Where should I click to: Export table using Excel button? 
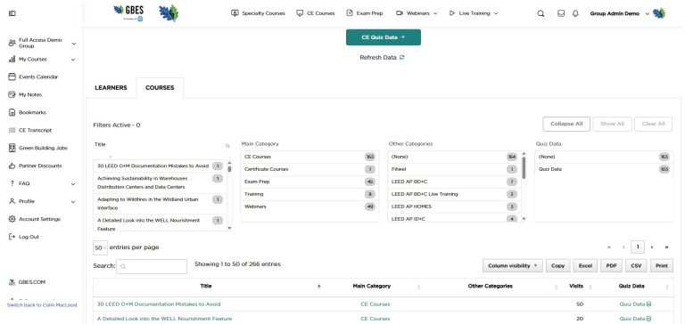(585, 265)
